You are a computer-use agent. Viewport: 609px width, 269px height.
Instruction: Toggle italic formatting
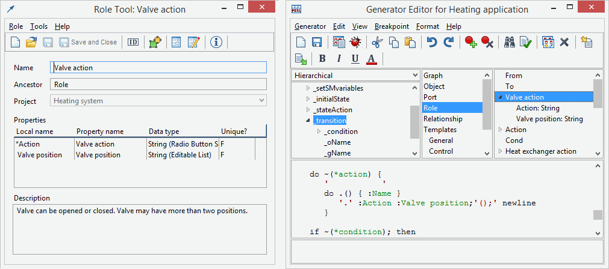click(x=339, y=59)
